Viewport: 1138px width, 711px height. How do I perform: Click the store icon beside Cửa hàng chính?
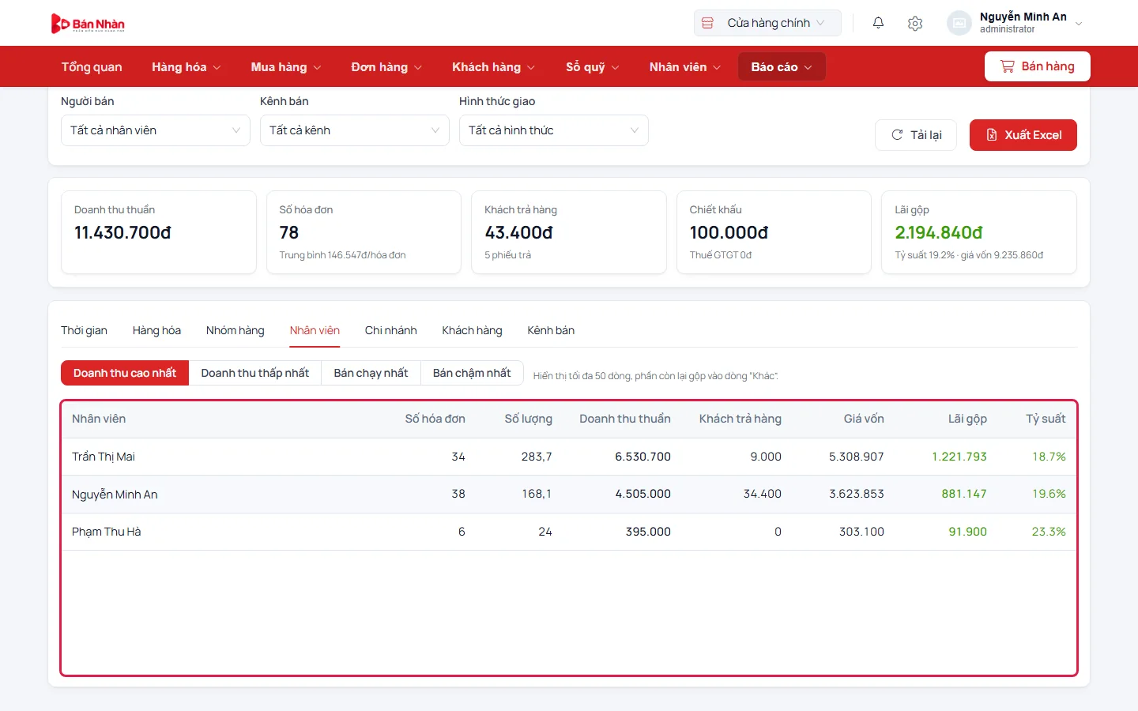[708, 23]
